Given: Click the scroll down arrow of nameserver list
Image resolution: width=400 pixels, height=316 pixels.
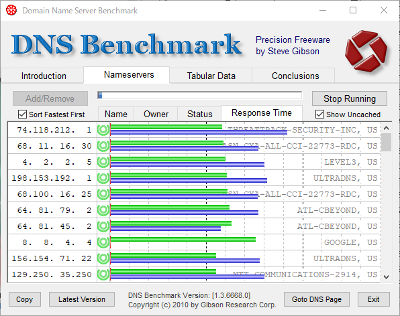Looking at the screenshot, I should click(386, 277).
